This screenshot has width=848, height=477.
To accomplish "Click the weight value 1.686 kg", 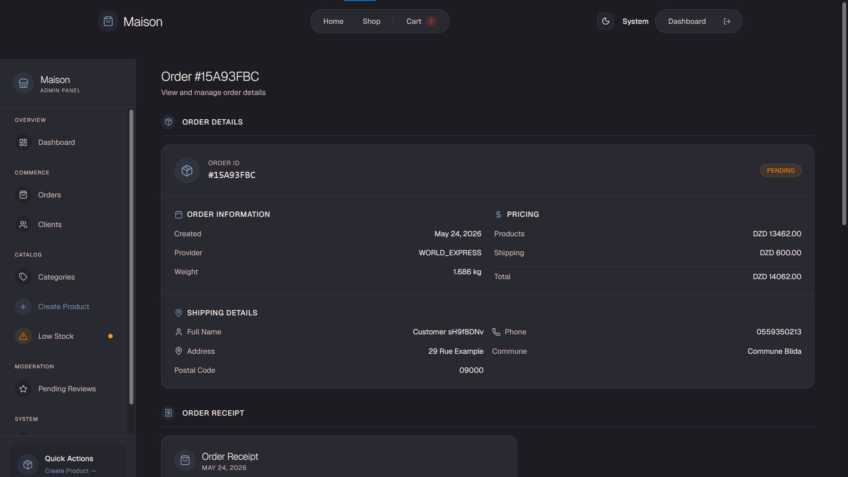I will tap(467, 272).
